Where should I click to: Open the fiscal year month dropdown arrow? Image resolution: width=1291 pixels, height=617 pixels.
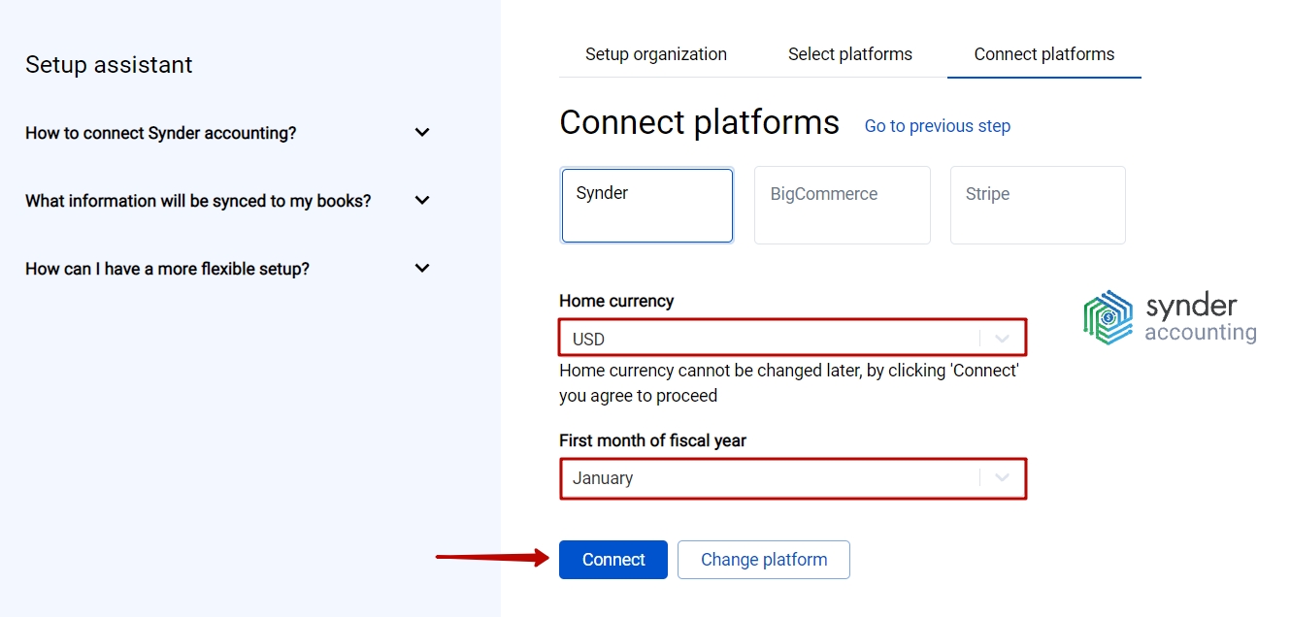pyautogui.click(x=1003, y=477)
